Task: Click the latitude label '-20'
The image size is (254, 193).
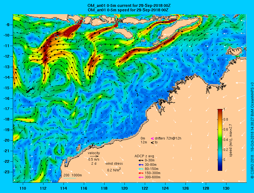Action: click(x=7, y=140)
